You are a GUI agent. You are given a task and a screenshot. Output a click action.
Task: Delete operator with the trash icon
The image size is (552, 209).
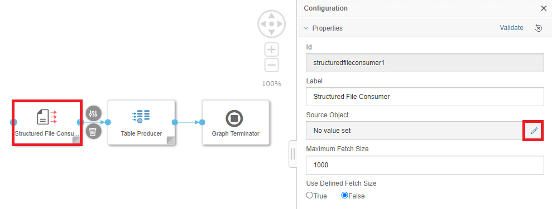(x=93, y=132)
